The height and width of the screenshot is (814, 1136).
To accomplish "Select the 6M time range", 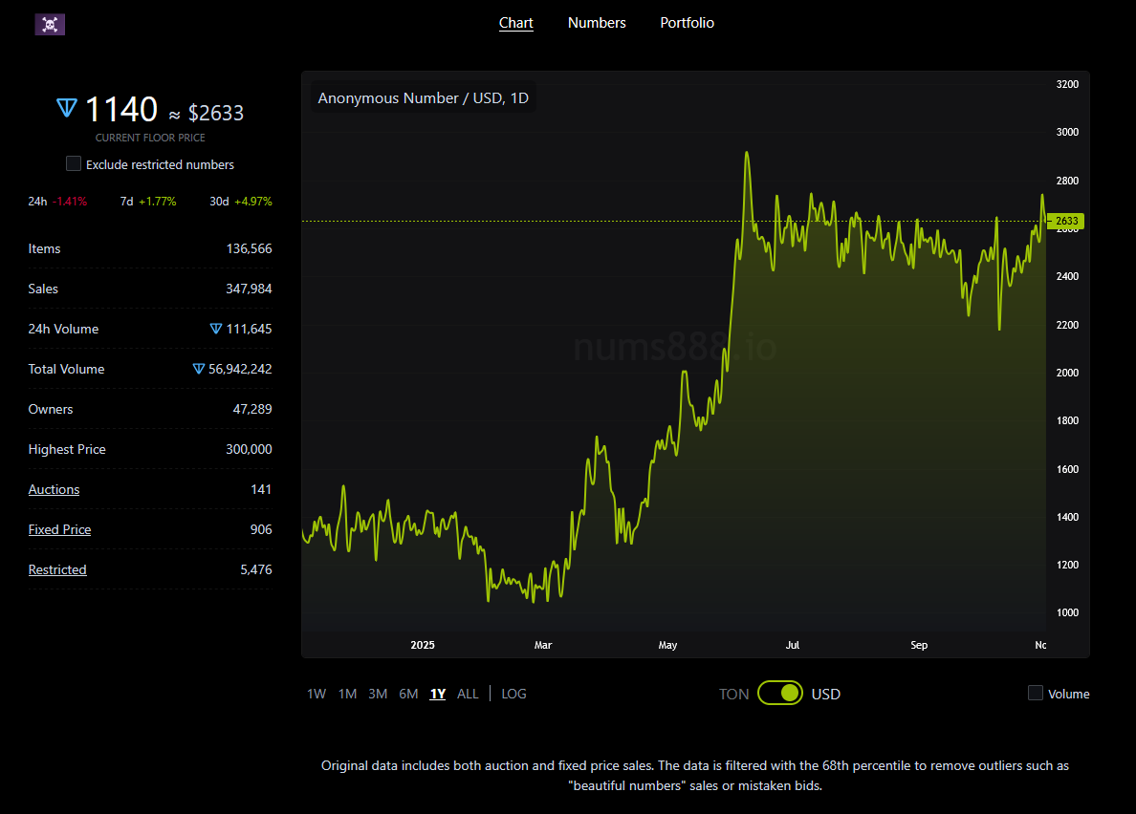I will (408, 694).
